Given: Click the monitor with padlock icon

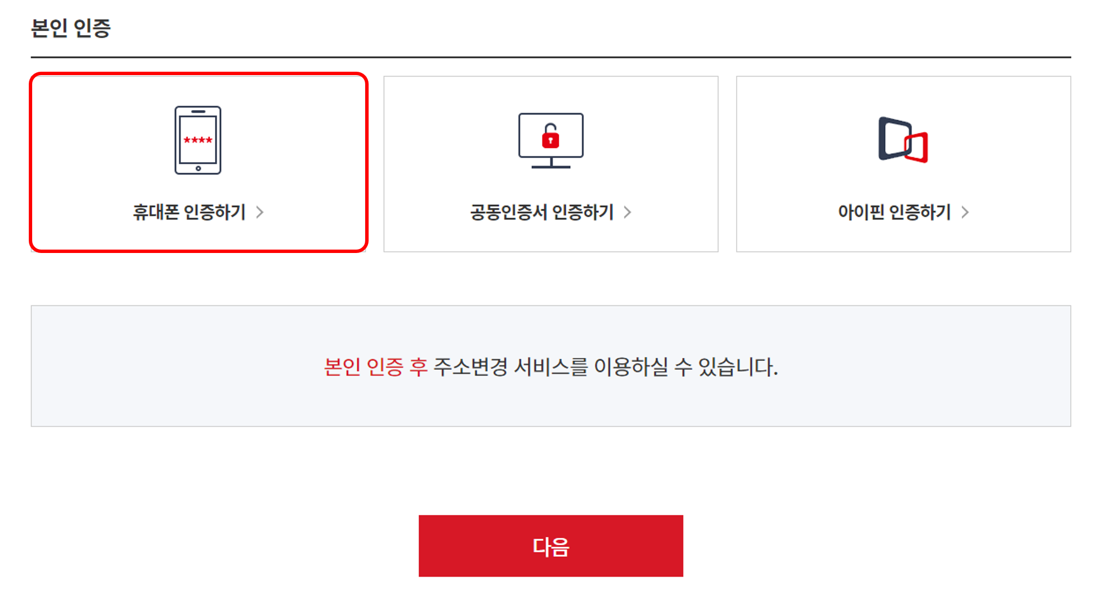Looking at the screenshot, I should coord(551,141).
